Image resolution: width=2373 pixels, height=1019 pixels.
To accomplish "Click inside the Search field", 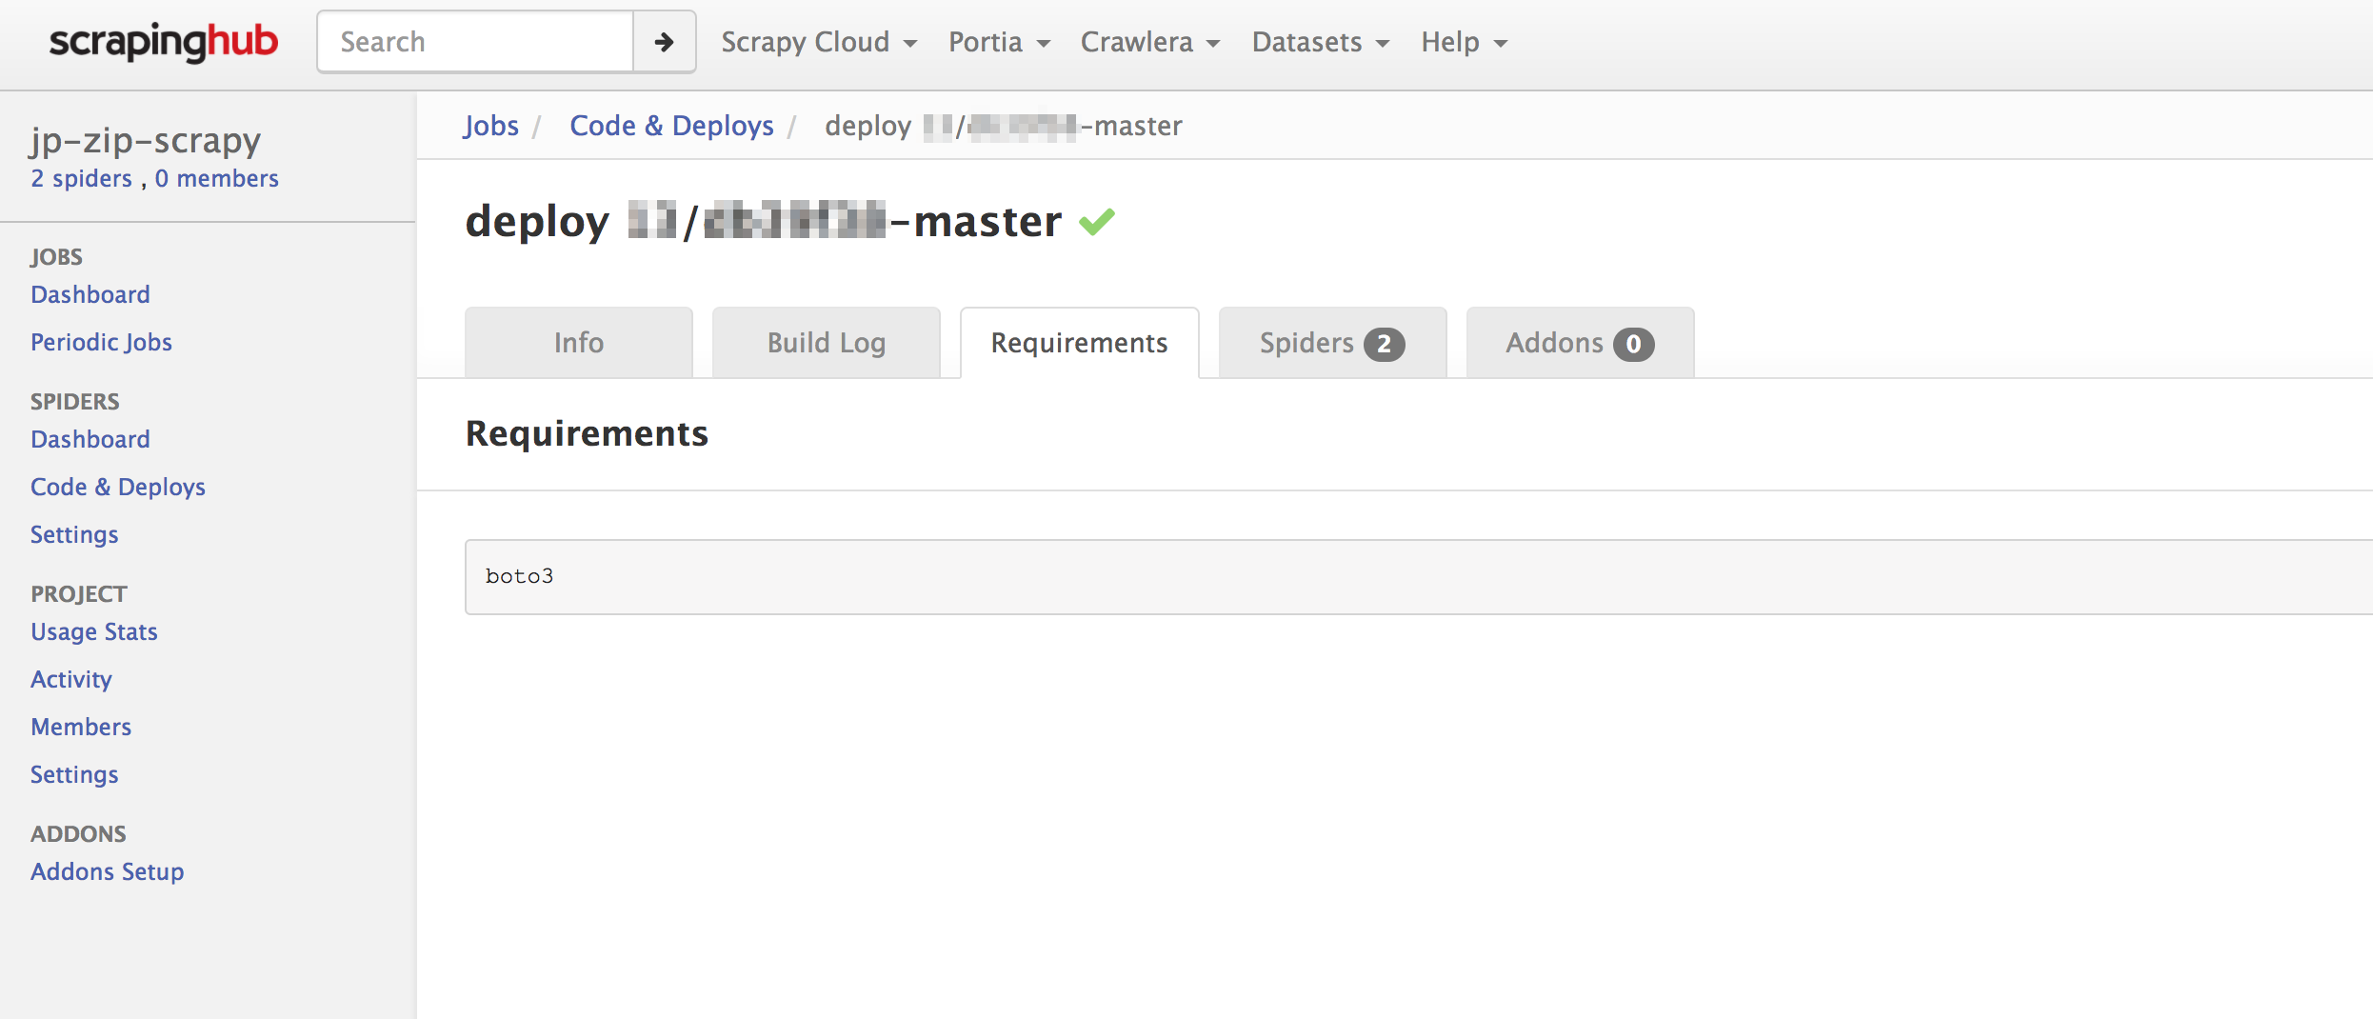I will [x=474, y=41].
